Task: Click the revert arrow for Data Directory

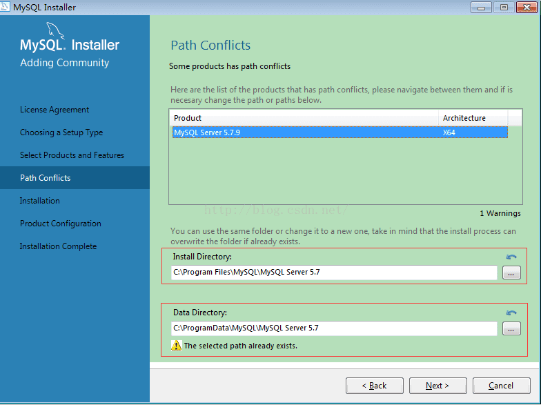Action: tap(511, 313)
